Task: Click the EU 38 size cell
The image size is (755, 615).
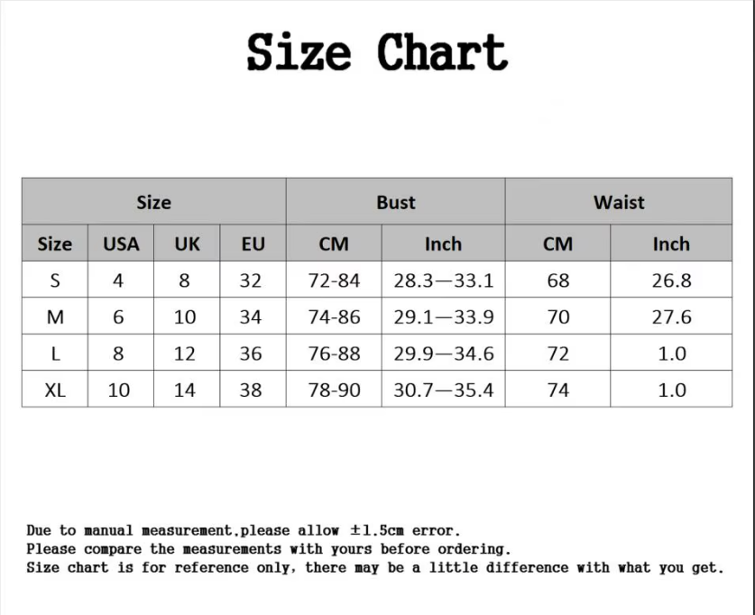Action: (251, 390)
